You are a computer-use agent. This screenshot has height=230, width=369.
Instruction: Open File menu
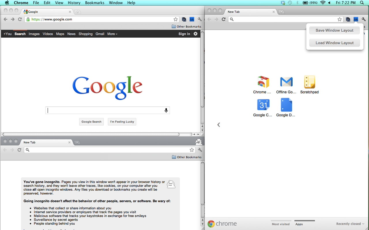click(36, 3)
